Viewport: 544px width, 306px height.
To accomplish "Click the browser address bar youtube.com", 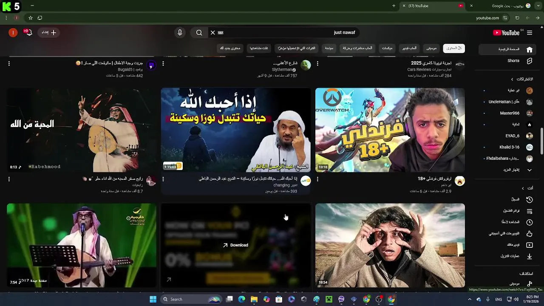I will click(x=487, y=18).
